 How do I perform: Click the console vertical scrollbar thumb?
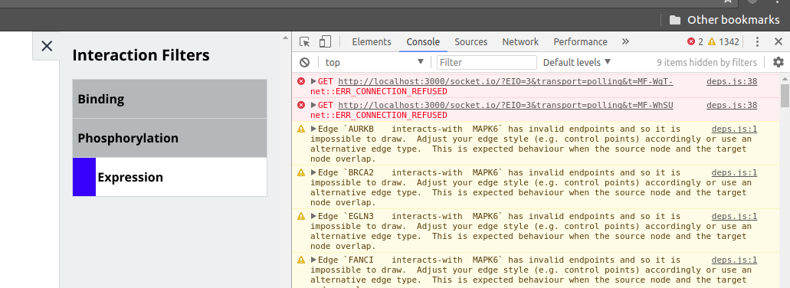[x=785, y=96]
